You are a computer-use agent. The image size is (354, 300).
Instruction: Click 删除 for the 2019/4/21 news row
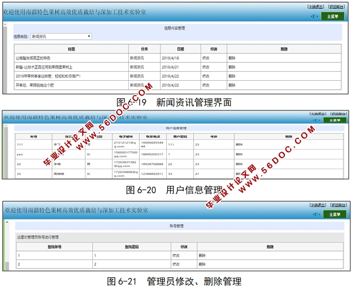[232, 67]
